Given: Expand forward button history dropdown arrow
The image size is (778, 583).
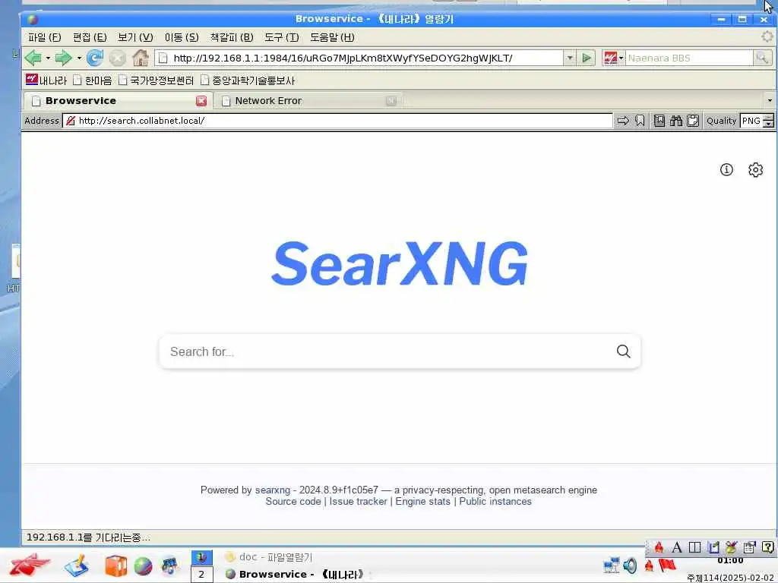Looking at the screenshot, I should click(79, 58).
